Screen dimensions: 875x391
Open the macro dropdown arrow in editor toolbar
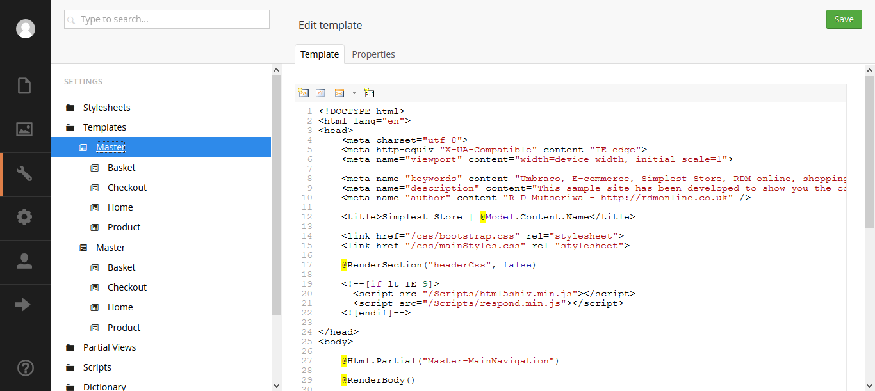click(x=354, y=93)
